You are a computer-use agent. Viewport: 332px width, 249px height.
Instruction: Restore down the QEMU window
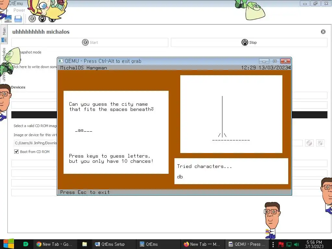275,61
